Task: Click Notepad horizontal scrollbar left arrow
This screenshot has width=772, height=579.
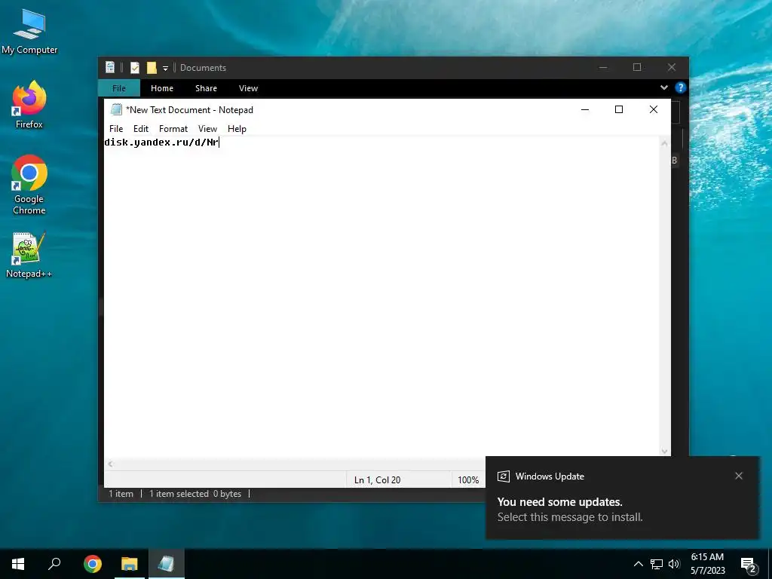Action: [x=110, y=464]
